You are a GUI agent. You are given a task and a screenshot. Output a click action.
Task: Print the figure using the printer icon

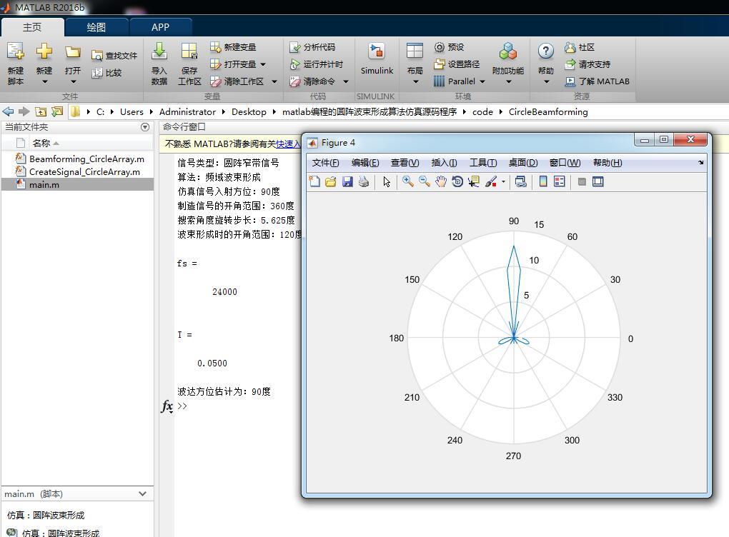(364, 181)
